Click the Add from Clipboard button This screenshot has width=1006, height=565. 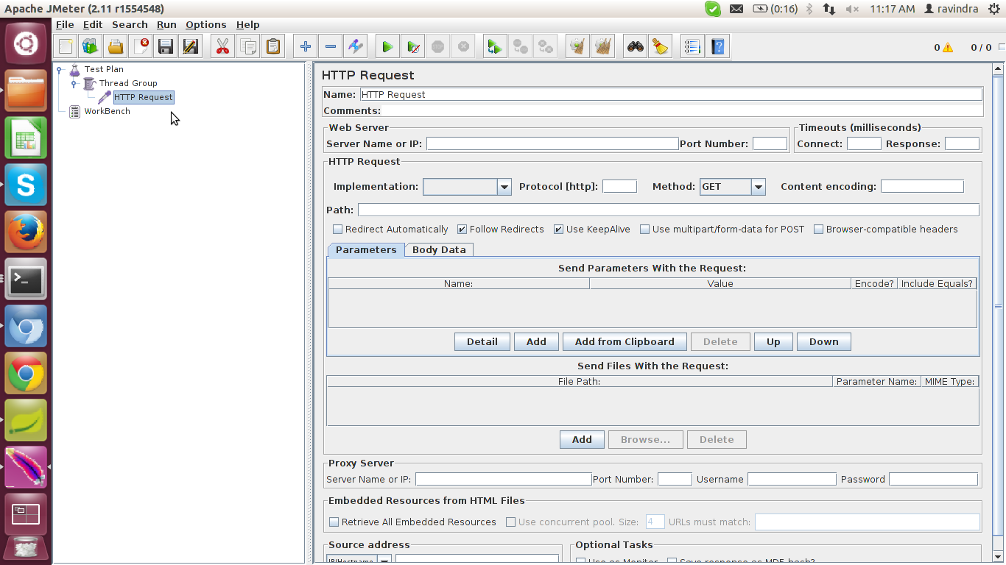tap(625, 342)
